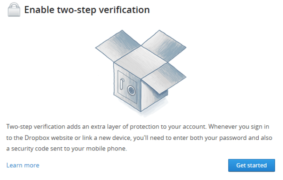
Task: Click the safe door on the box front
Action: point(127,87)
